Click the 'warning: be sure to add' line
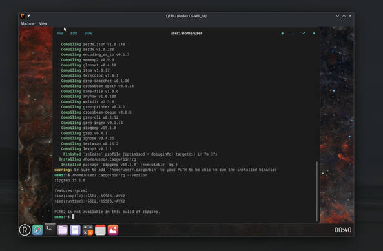The image size is (383, 251). click(x=165, y=170)
